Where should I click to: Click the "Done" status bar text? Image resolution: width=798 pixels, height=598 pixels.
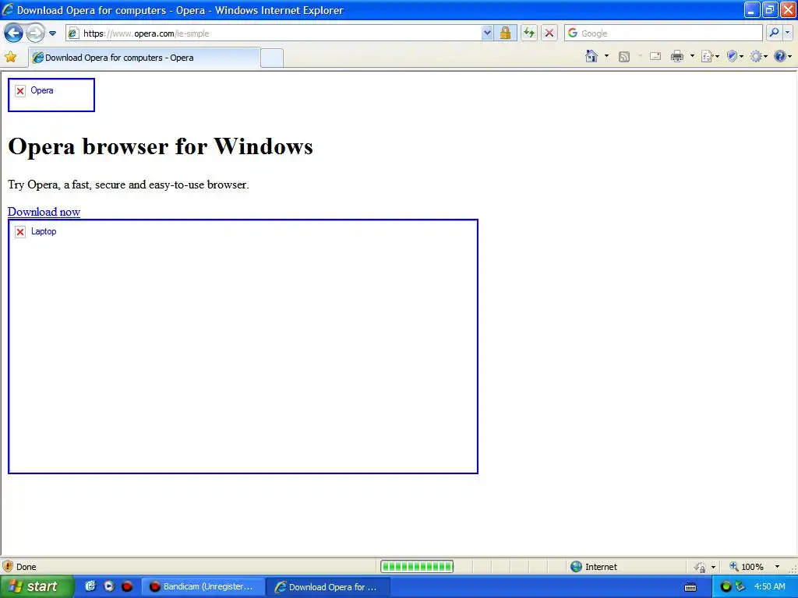click(26, 567)
